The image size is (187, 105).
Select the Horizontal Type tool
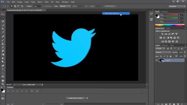(3, 69)
